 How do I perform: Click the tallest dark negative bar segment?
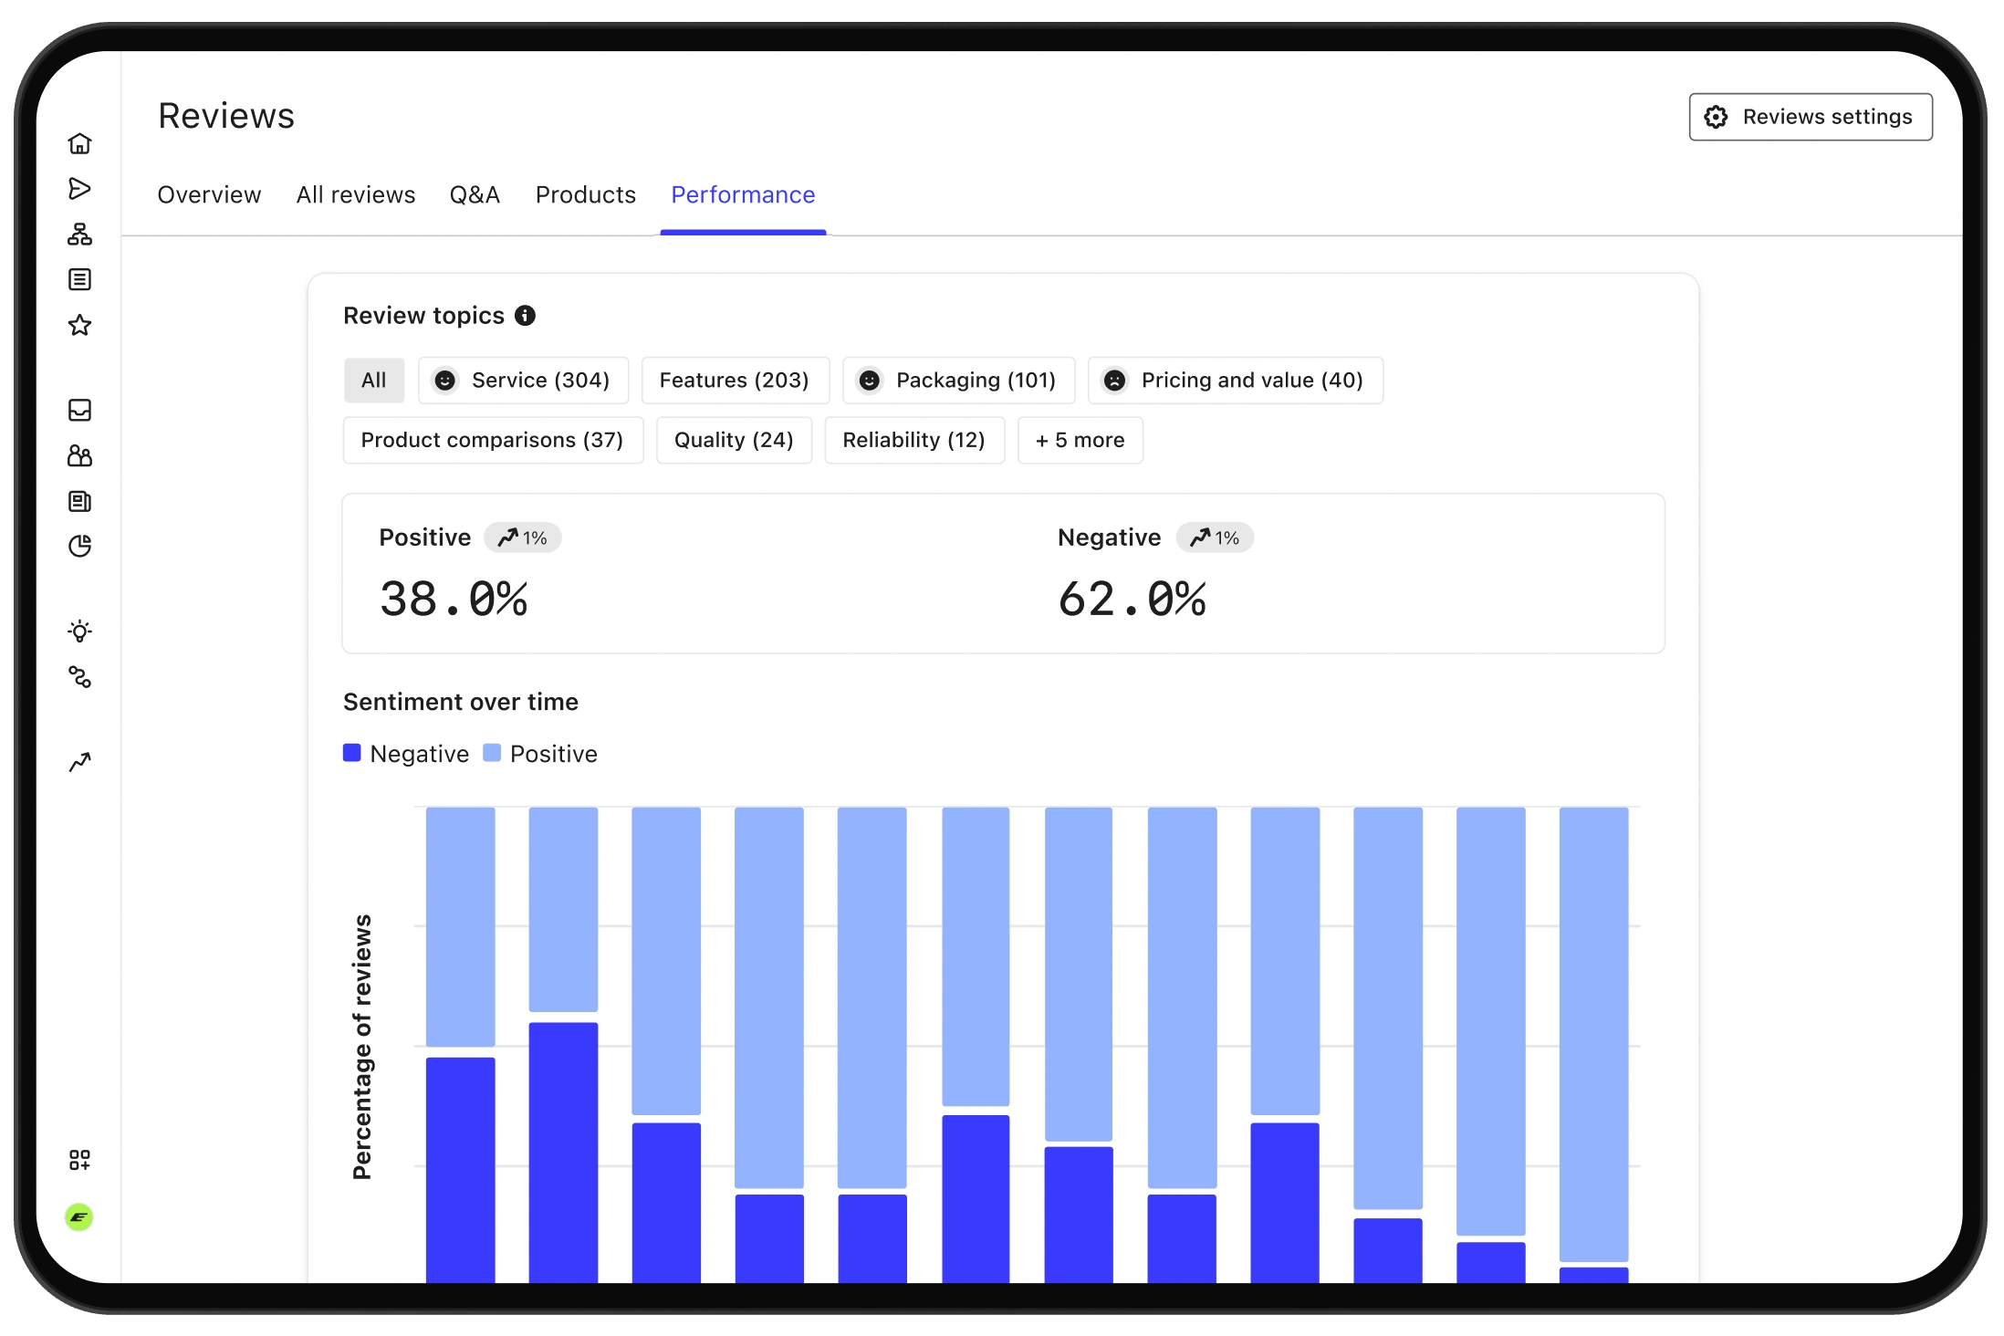pyautogui.click(x=564, y=1153)
